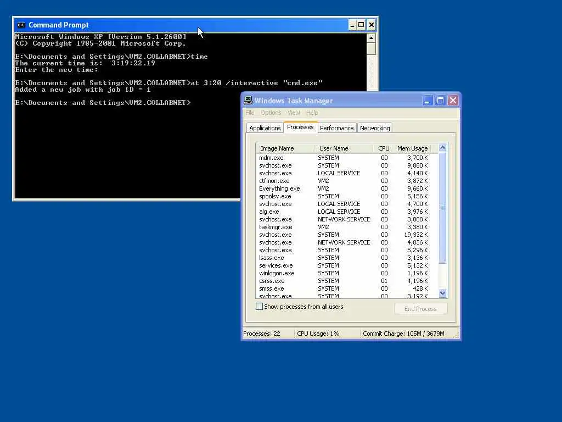Click the Command Prompt scrollbar thumb
Viewport: 562px width, 422px height.
click(x=372, y=49)
